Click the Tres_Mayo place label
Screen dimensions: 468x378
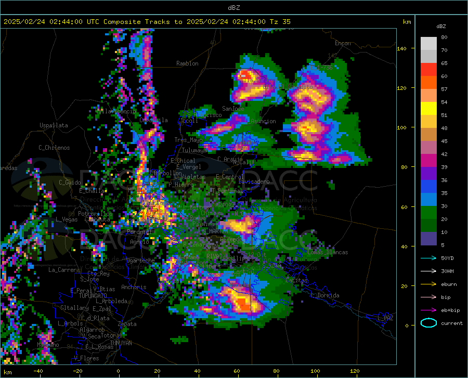[188, 140]
